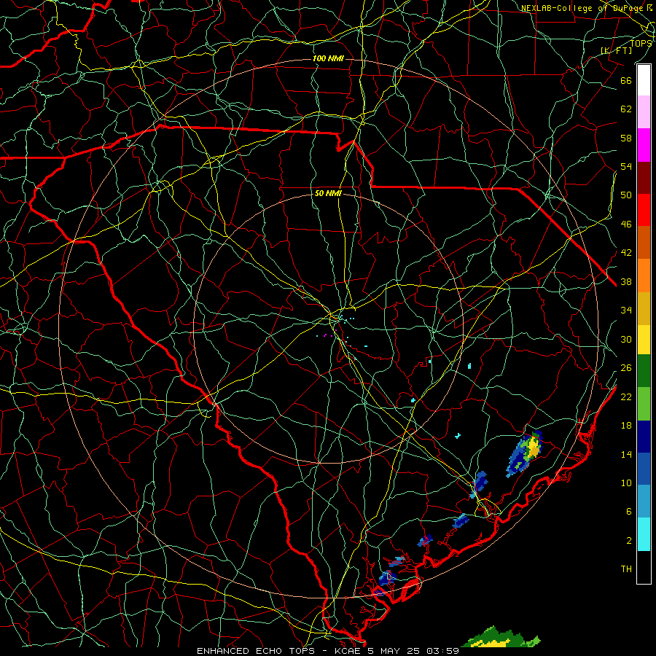Click the 03:59 timestamp in the caption

point(442,651)
